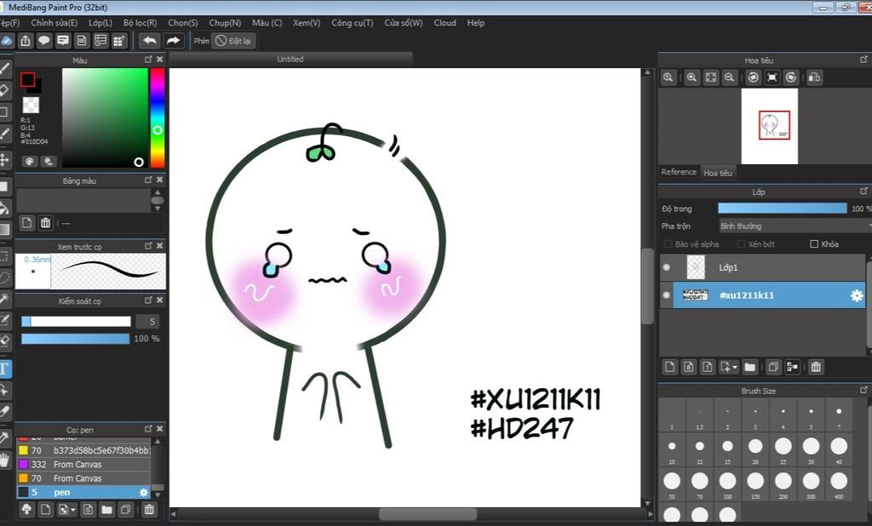Click zoom out icon in Hoa tiêu panel

click(x=729, y=77)
